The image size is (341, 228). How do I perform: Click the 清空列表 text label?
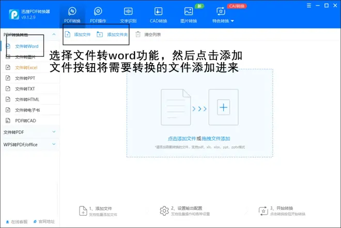[152, 35]
